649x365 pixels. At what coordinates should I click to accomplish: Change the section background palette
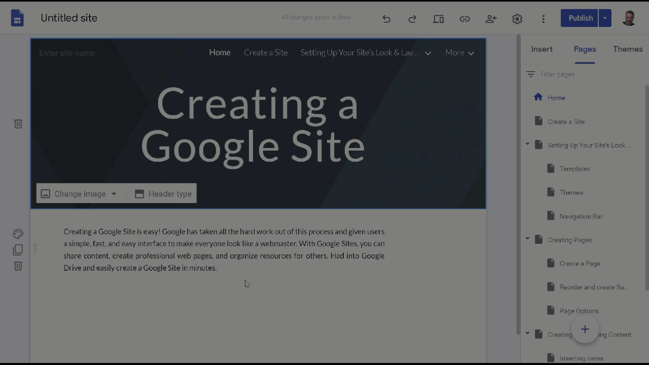pos(18,234)
